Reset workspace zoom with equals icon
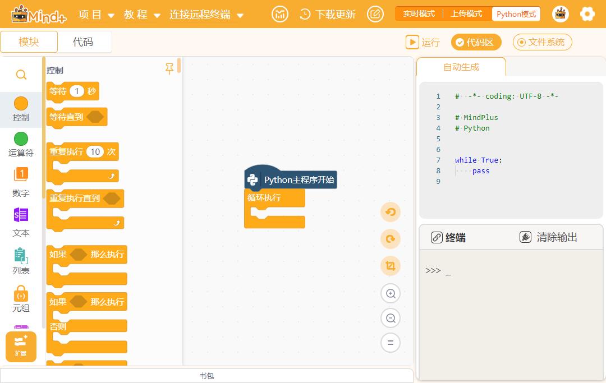The width and height of the screenshot is (606, 383). click(391, 343)
